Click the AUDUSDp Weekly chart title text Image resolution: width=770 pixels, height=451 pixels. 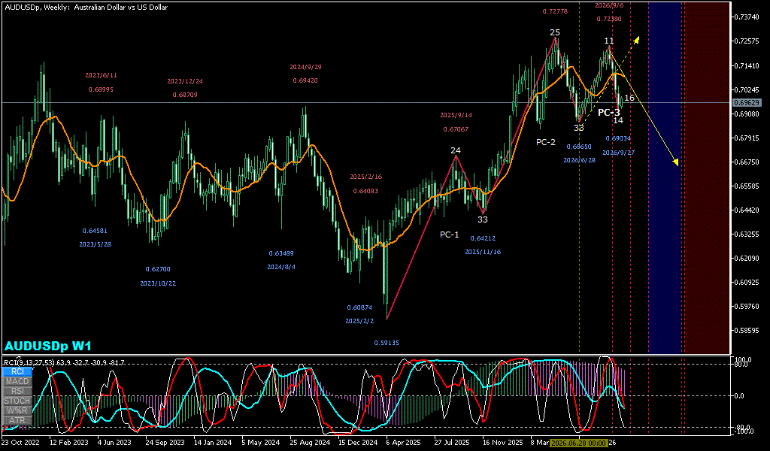pyautogui.click(x=85, y=8)
